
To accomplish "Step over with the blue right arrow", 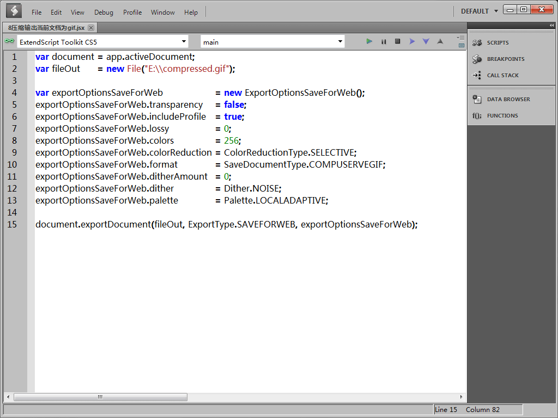I will tap(412, 41).
